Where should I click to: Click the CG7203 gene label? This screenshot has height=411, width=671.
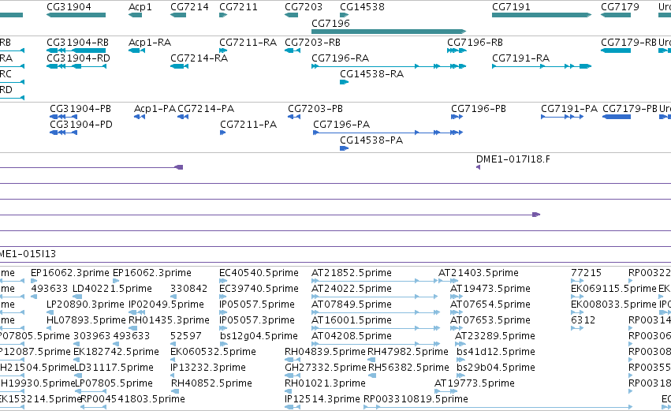(304, 7)
